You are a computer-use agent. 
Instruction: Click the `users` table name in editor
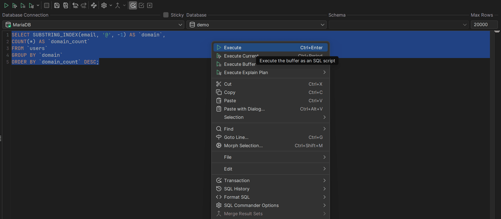click(37, 48)
